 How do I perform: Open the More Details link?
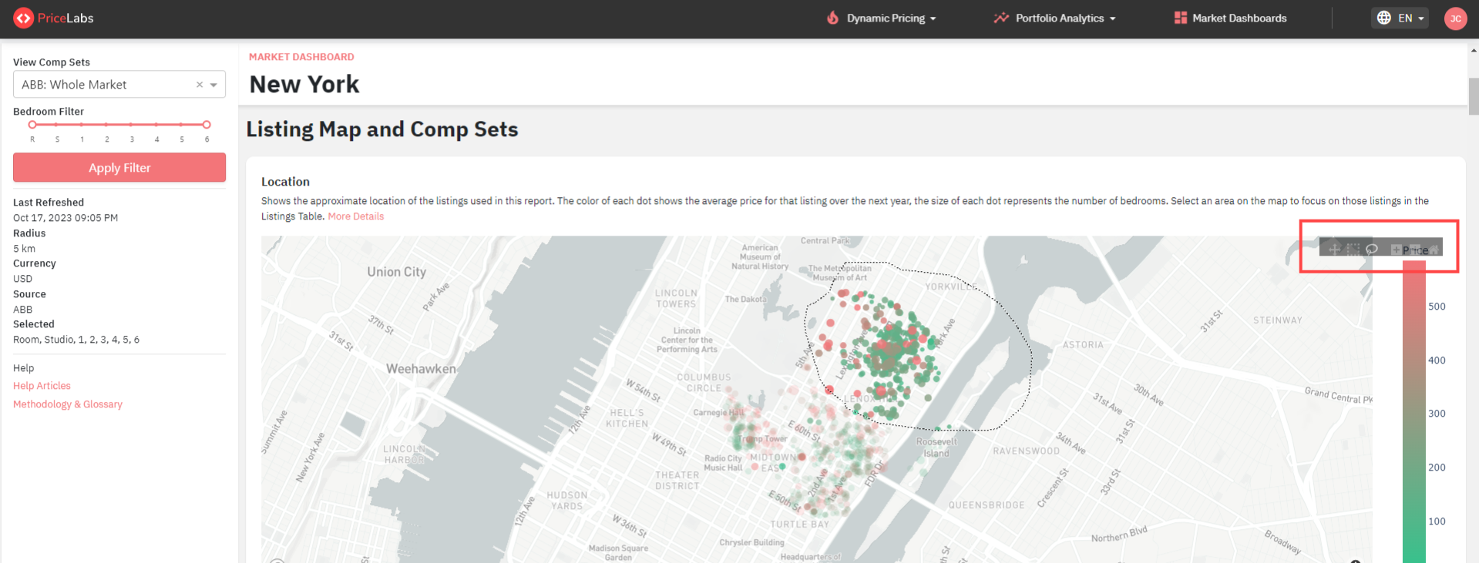pyautogui.click(x=356, y=216)
